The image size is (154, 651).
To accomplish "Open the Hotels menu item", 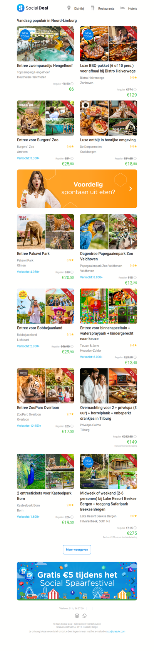I will click(132, 8).
